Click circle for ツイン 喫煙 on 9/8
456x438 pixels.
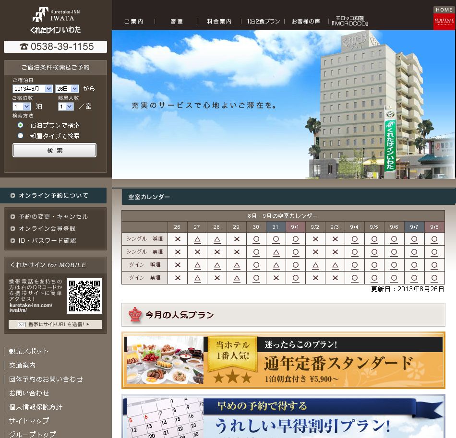point(434,265)
